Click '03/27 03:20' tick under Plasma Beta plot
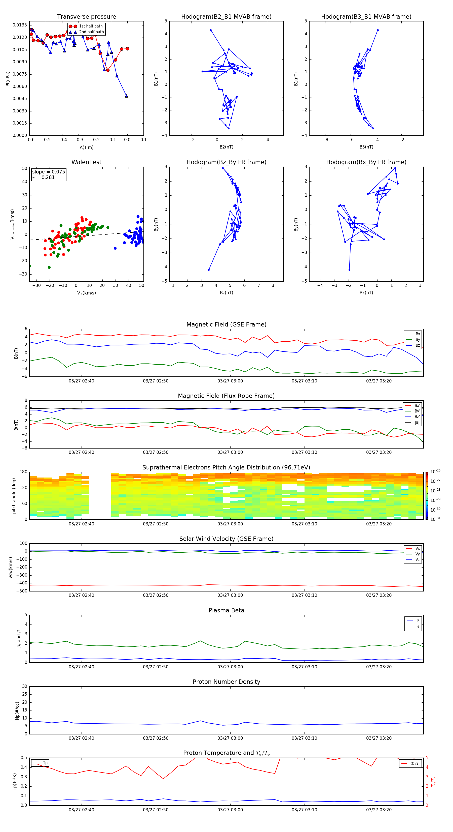Image resolution: width=453 pixels, height=832 pixels. (379, 667)
